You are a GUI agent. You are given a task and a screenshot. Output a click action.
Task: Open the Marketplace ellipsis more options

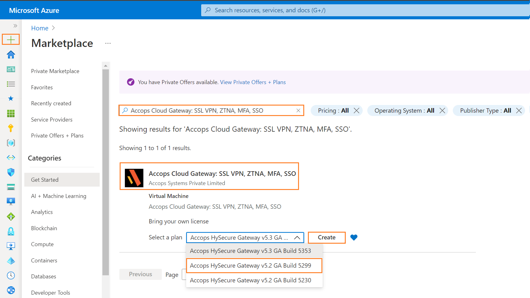tap(108, 43)
